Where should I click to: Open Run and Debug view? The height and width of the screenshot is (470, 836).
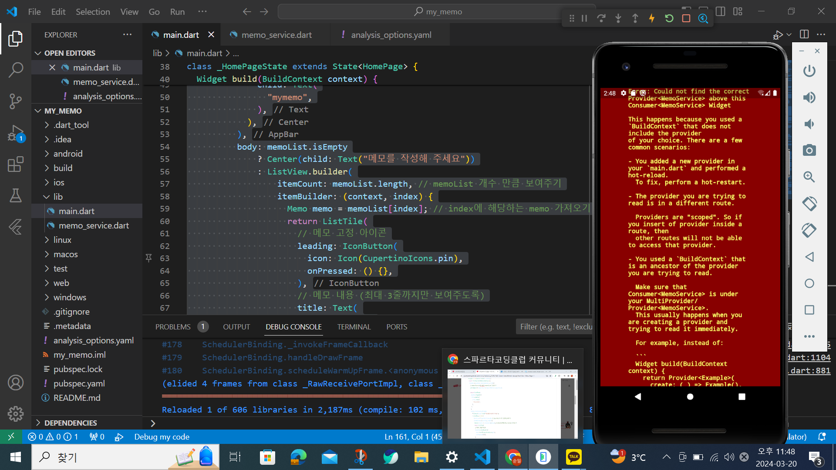click(x=16, y=133)
